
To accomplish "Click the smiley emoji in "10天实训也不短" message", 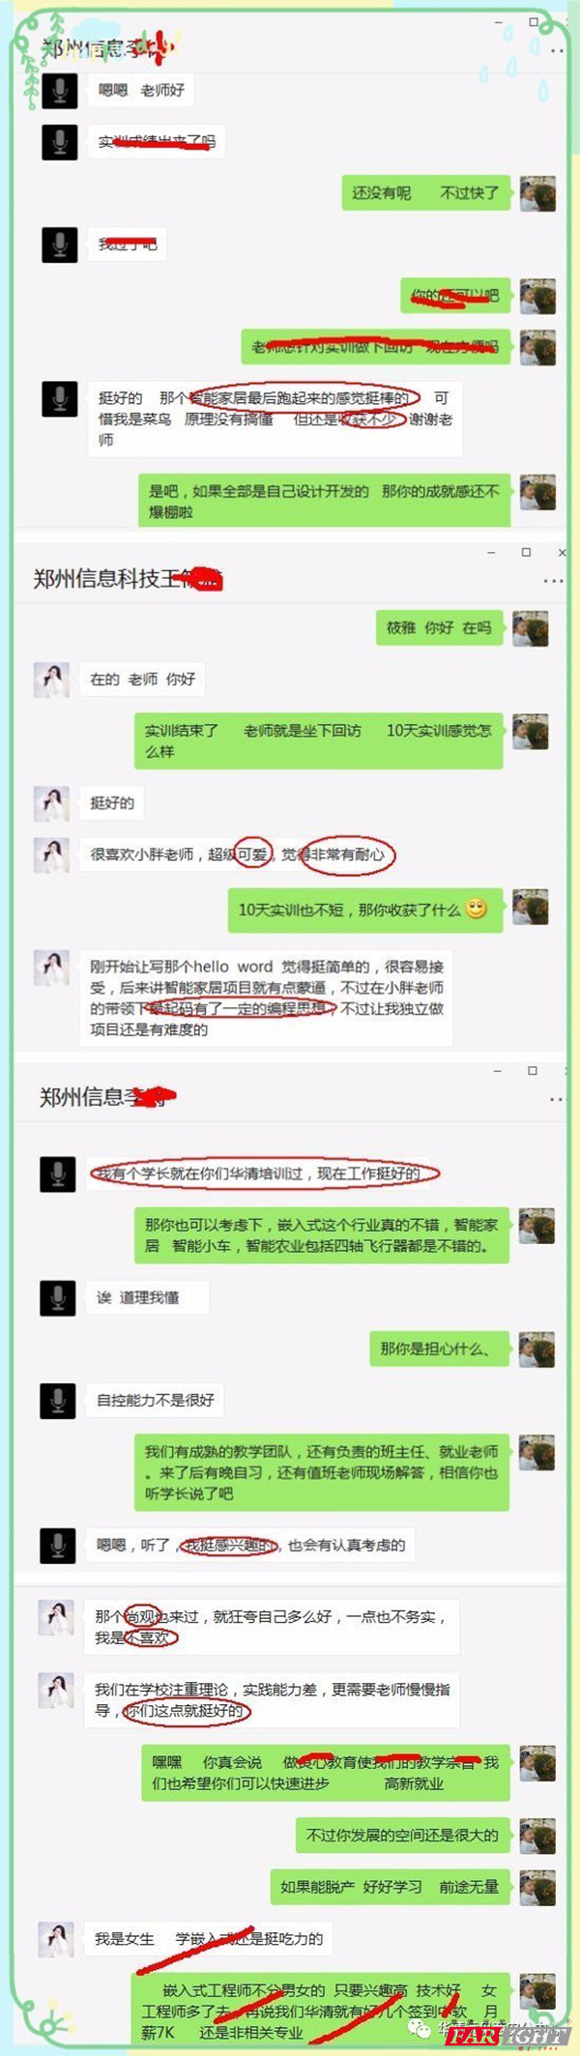I will pyautogui.click(x=476, y=909).
